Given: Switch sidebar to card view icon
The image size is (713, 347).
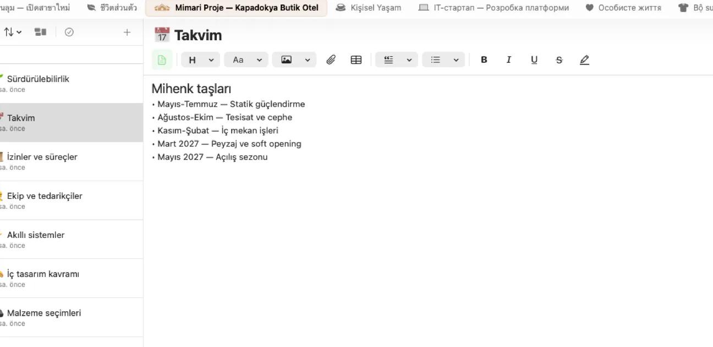Looking at the screenshot, I should [x=41, y=32].
